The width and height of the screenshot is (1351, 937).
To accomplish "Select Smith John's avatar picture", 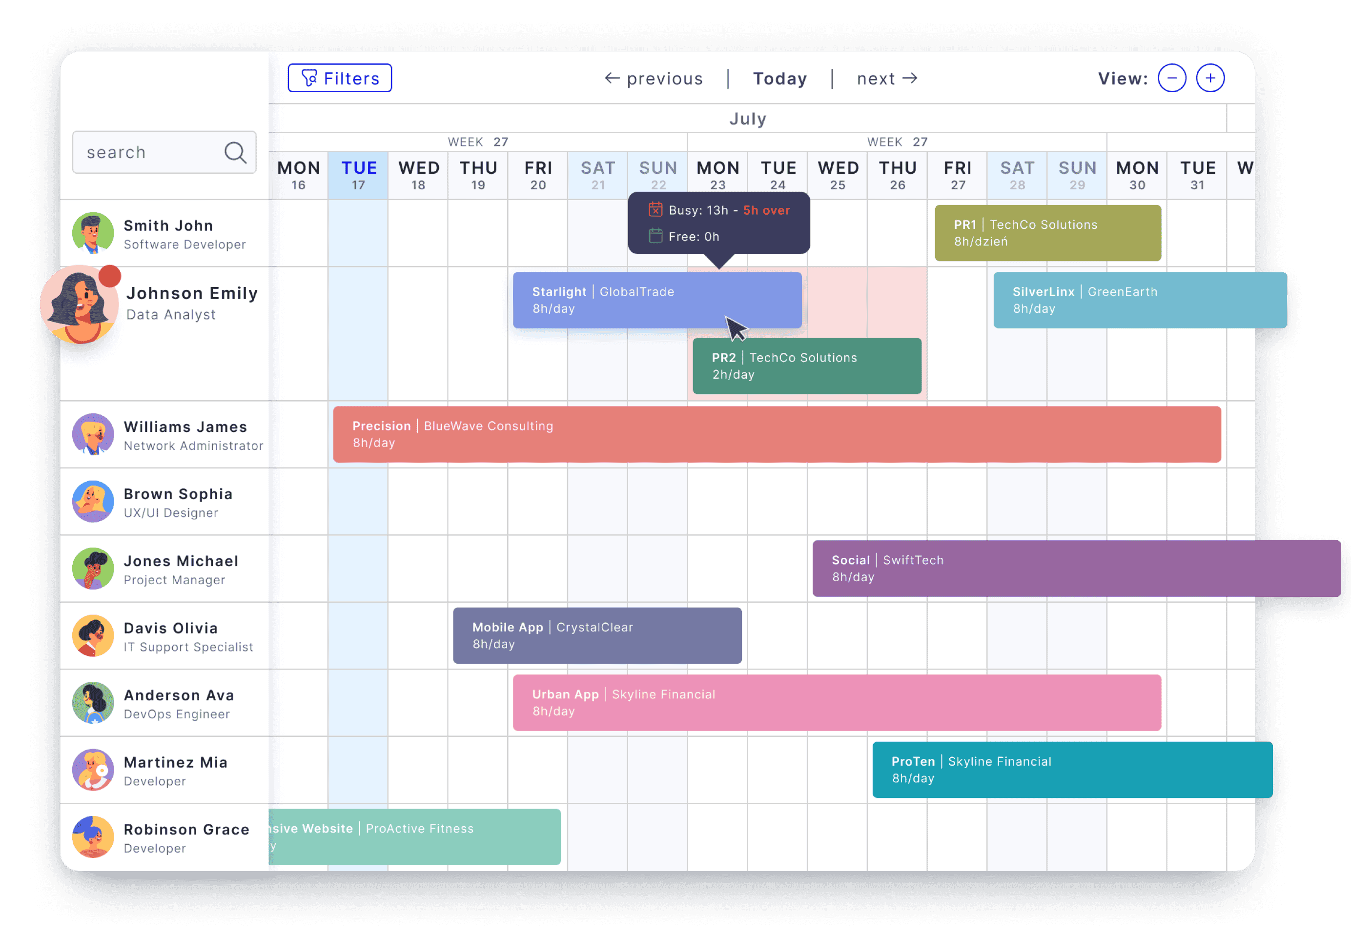I will (93, 233).
